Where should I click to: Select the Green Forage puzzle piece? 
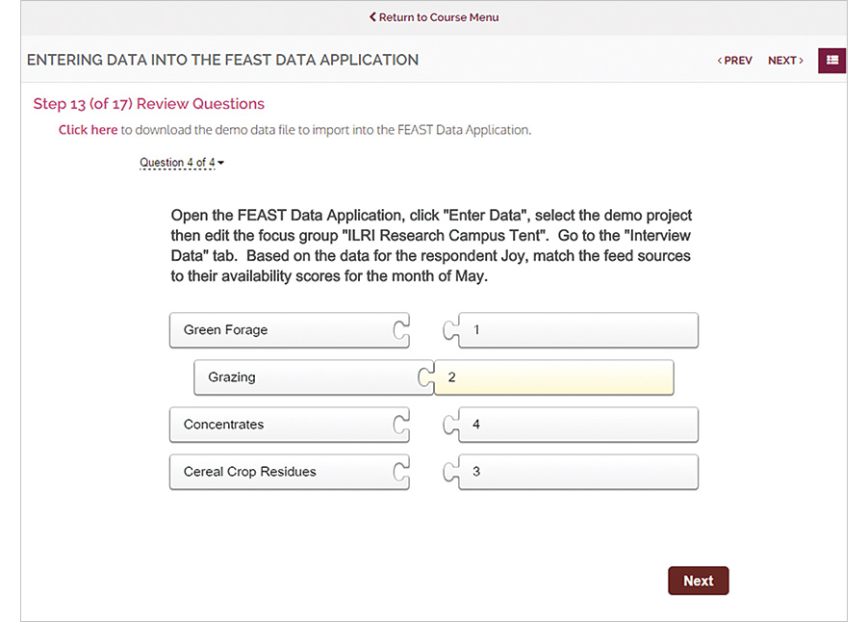tap(279, 330)
